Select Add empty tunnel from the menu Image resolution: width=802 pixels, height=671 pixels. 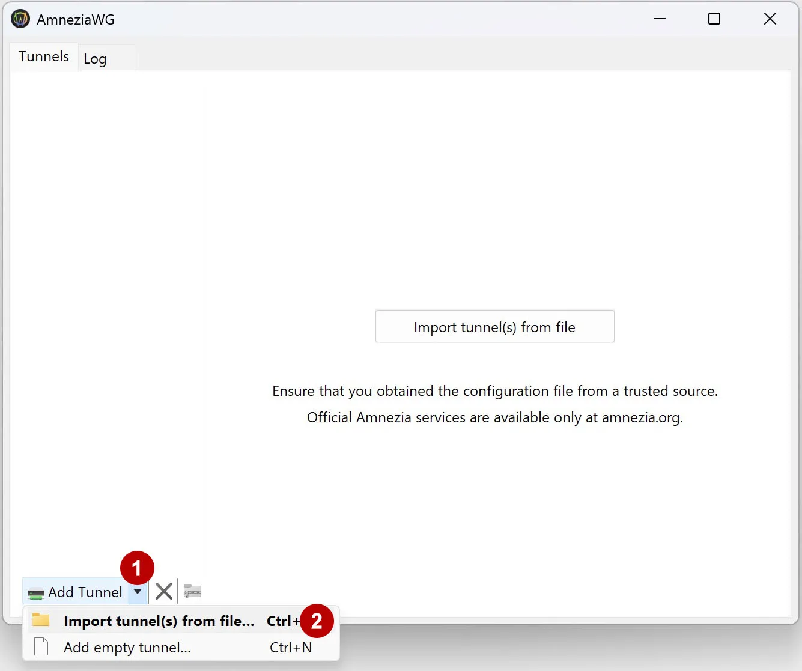[x=127, y=647]
